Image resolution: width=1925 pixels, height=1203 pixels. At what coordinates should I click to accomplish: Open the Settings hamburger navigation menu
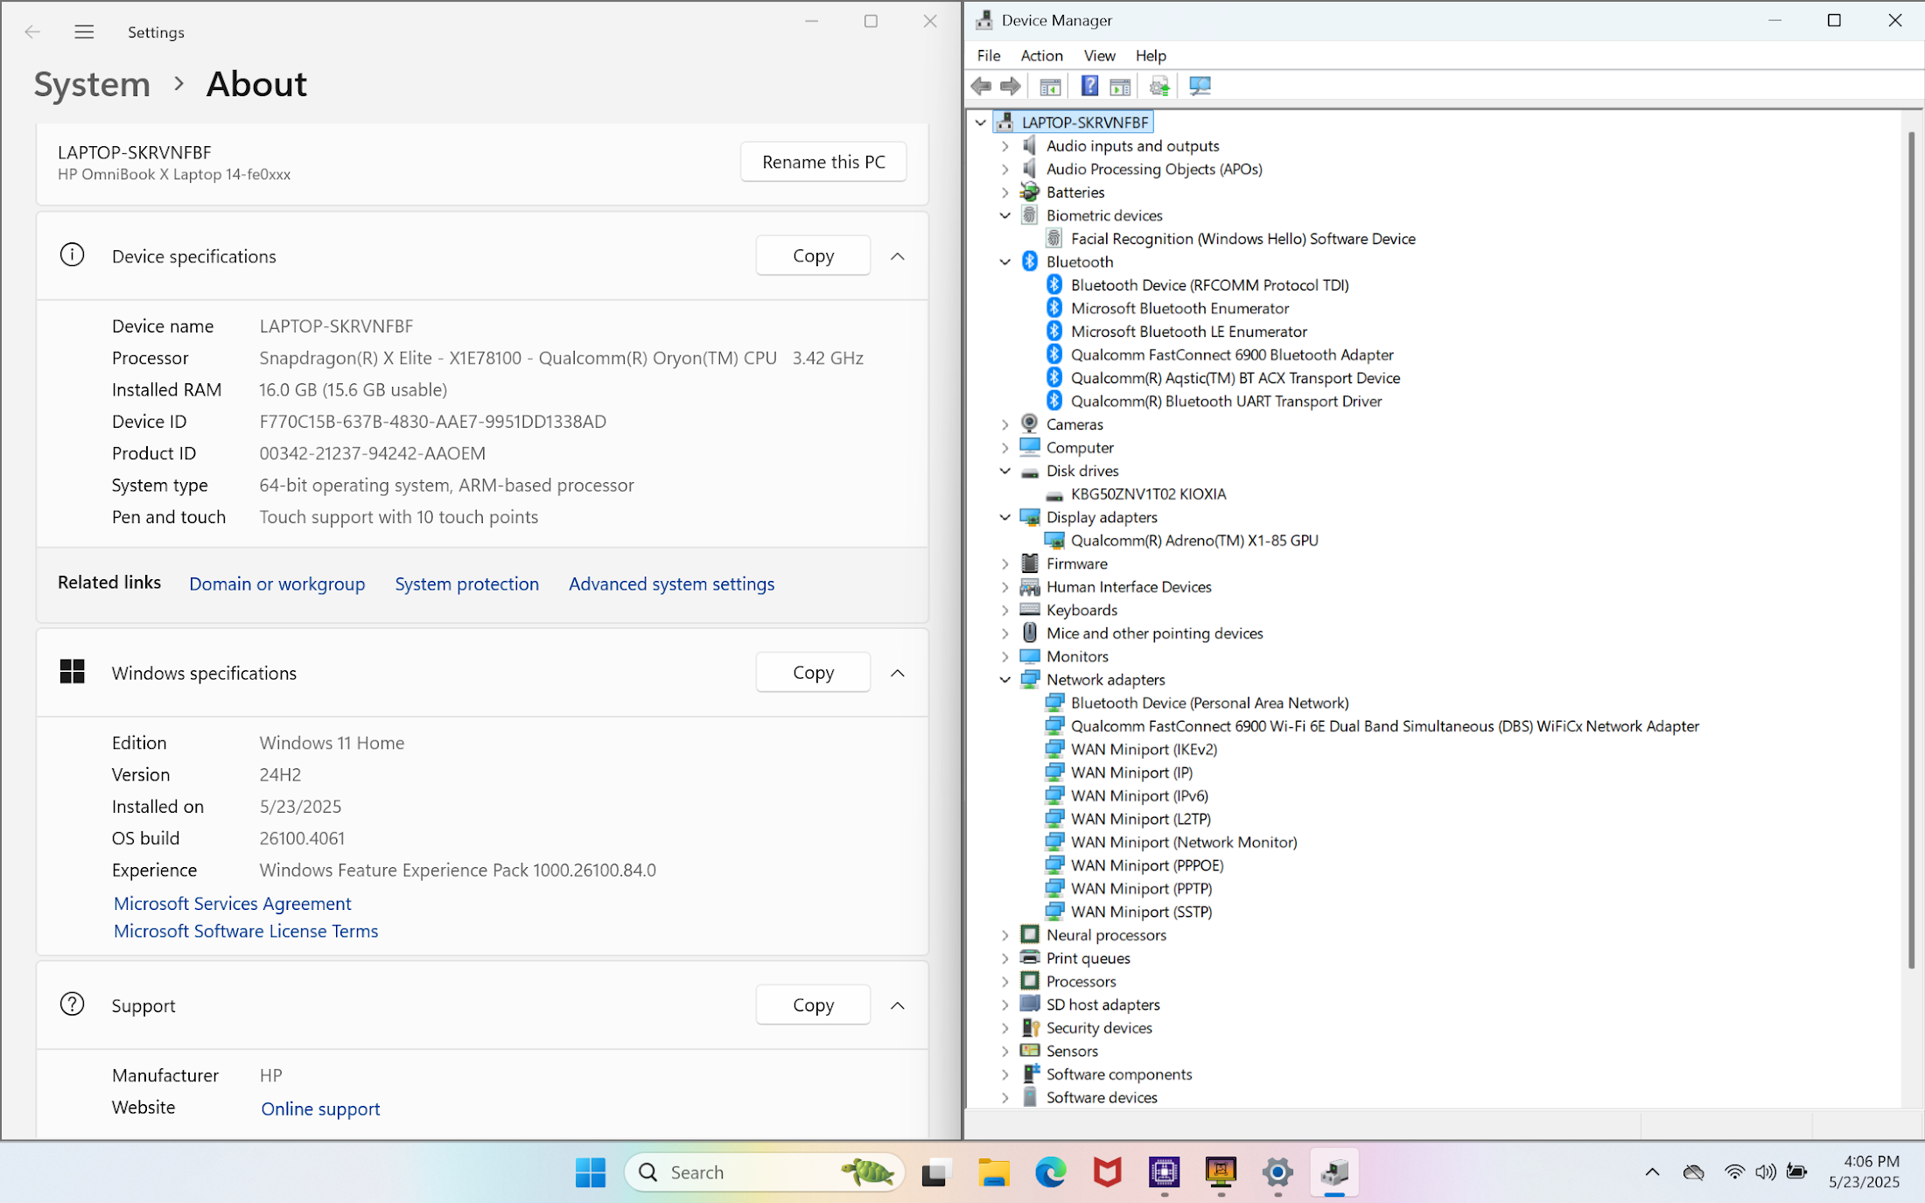click(x=84, y=32)
